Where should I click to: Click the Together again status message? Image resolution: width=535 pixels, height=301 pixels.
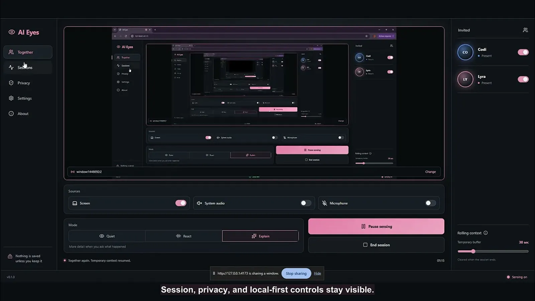click(x=99, y=261)
